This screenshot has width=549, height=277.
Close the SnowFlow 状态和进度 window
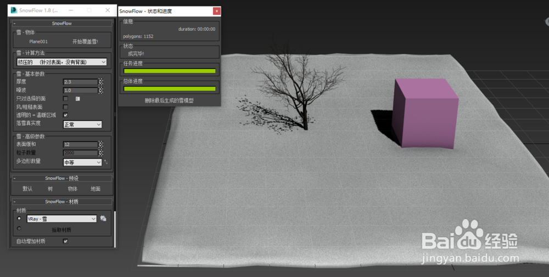(217, 11)
